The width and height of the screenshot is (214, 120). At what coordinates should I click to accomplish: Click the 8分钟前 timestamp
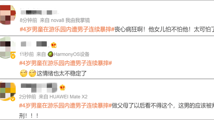(x=29, y=20)
